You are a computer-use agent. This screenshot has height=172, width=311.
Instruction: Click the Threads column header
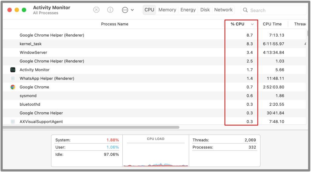(300, 24)
